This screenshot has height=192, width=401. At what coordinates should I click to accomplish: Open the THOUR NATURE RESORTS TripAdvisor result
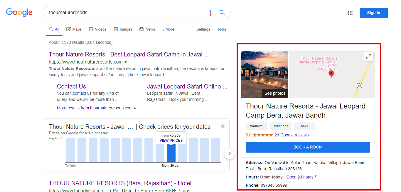(123, 183)
